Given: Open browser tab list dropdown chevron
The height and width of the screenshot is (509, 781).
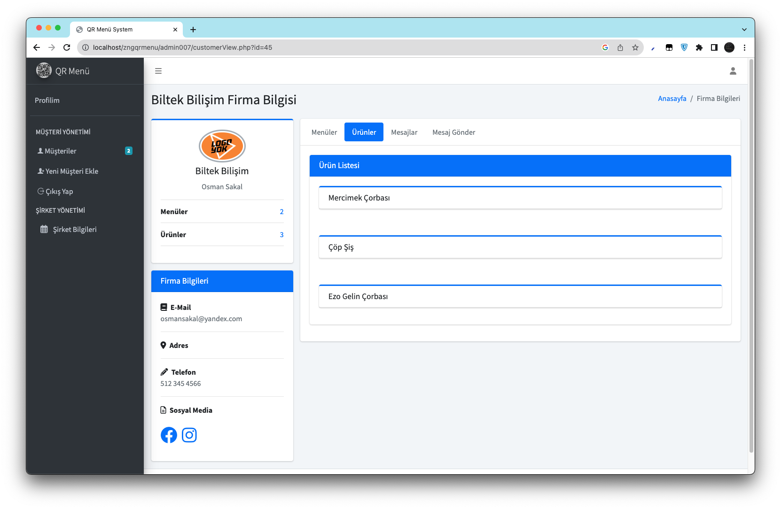Looking at the screenshot, I should tap(744, 30).
